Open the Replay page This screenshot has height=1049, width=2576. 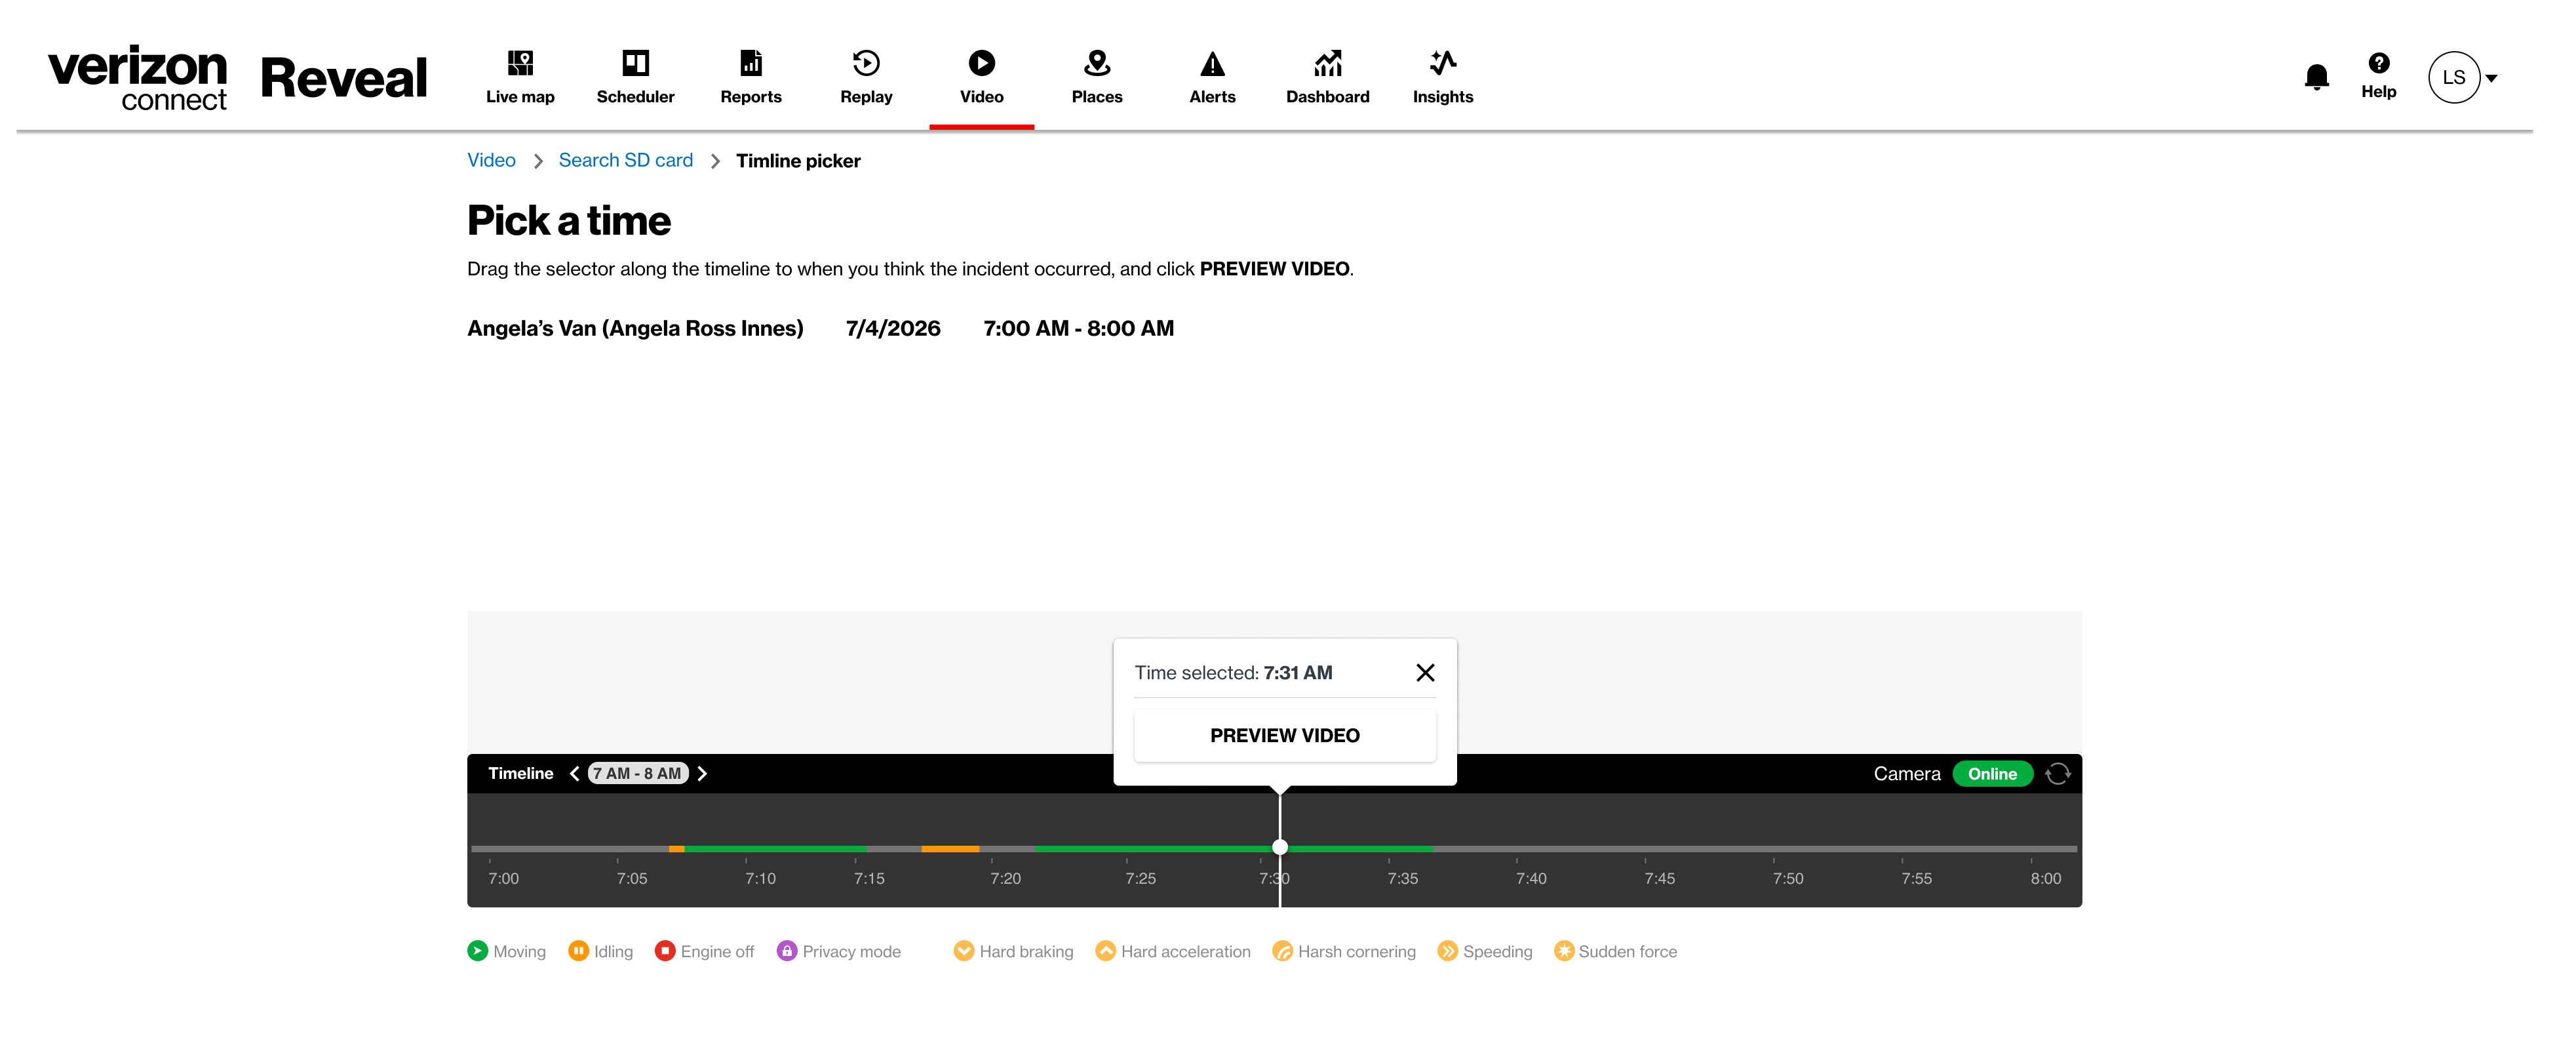click(x=866, y=77)
